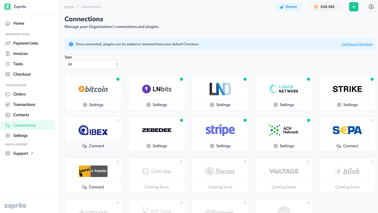The width and height of the screenshot is (378, 213).
Task: Open the Type filter dropdown
Action: [93, 64]
